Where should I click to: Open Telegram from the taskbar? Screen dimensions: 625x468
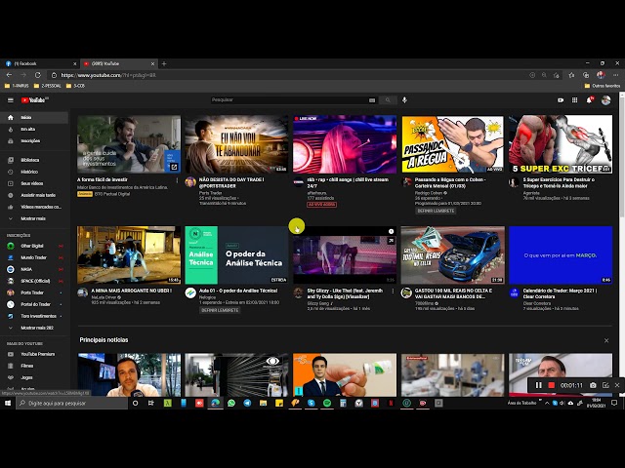[247, 403]
